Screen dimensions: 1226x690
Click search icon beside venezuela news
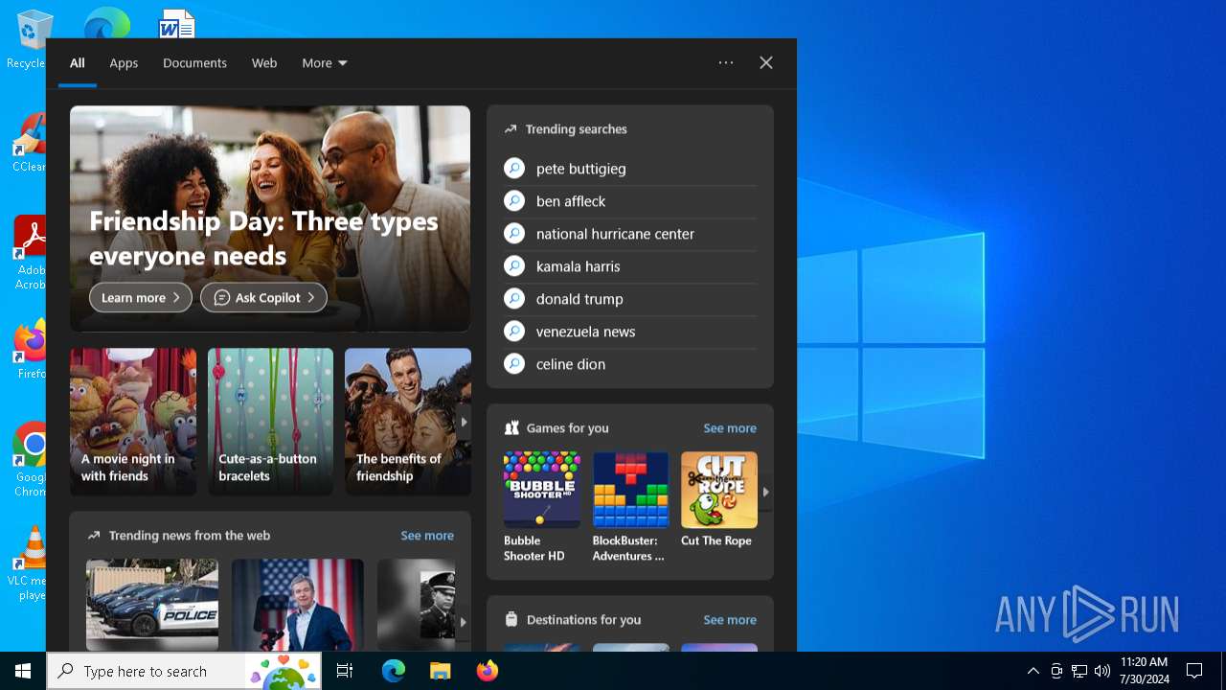[x=514, y=332]
